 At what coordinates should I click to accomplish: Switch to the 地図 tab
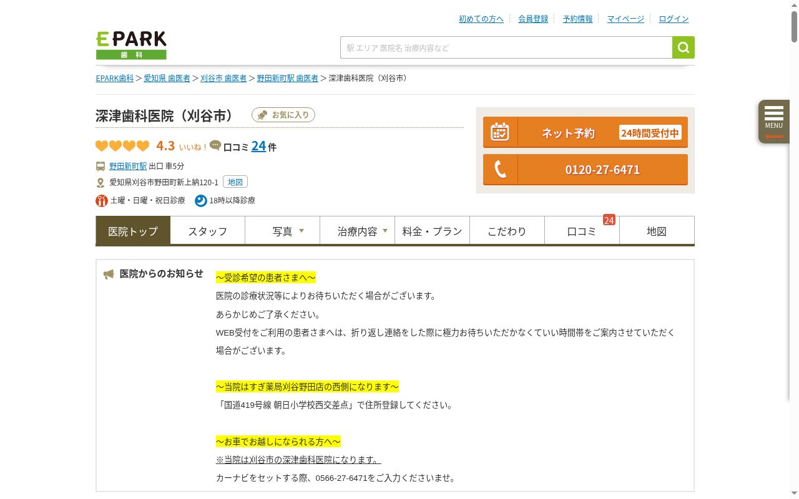pos(657,231)
